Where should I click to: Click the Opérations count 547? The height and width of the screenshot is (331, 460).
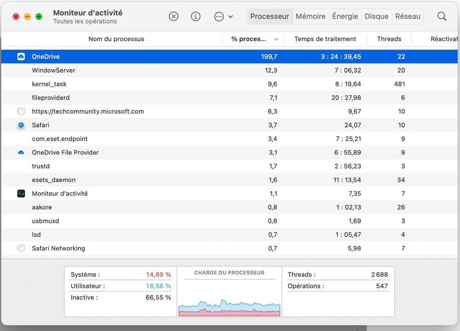click(x=382, y=286)
